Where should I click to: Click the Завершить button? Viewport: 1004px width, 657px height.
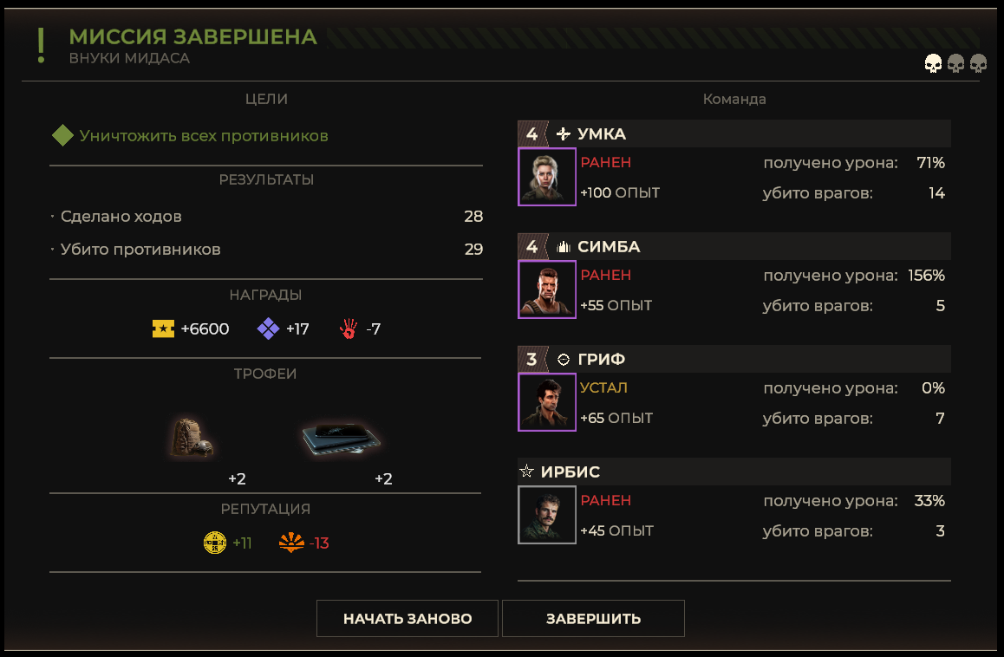click(x=593, y=619)
